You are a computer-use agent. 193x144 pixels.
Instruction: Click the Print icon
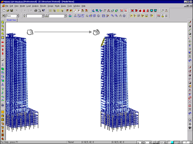[x=35, y=11]
